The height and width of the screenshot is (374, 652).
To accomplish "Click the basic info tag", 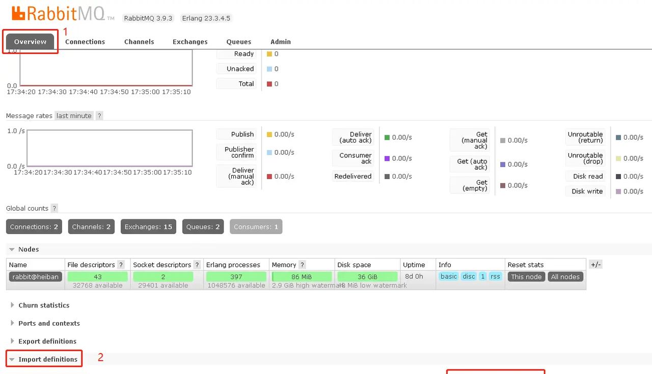I will (449, 277).
